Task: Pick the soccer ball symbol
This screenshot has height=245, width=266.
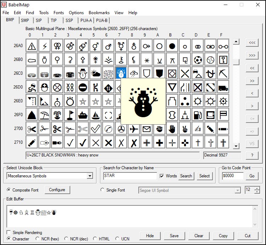Action: click(198, 59)
